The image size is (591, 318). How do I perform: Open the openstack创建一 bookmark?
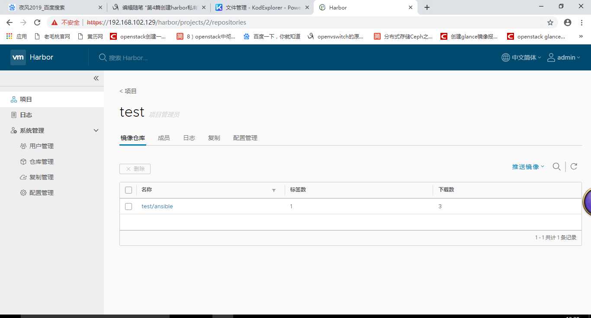[x=138, y=37]
